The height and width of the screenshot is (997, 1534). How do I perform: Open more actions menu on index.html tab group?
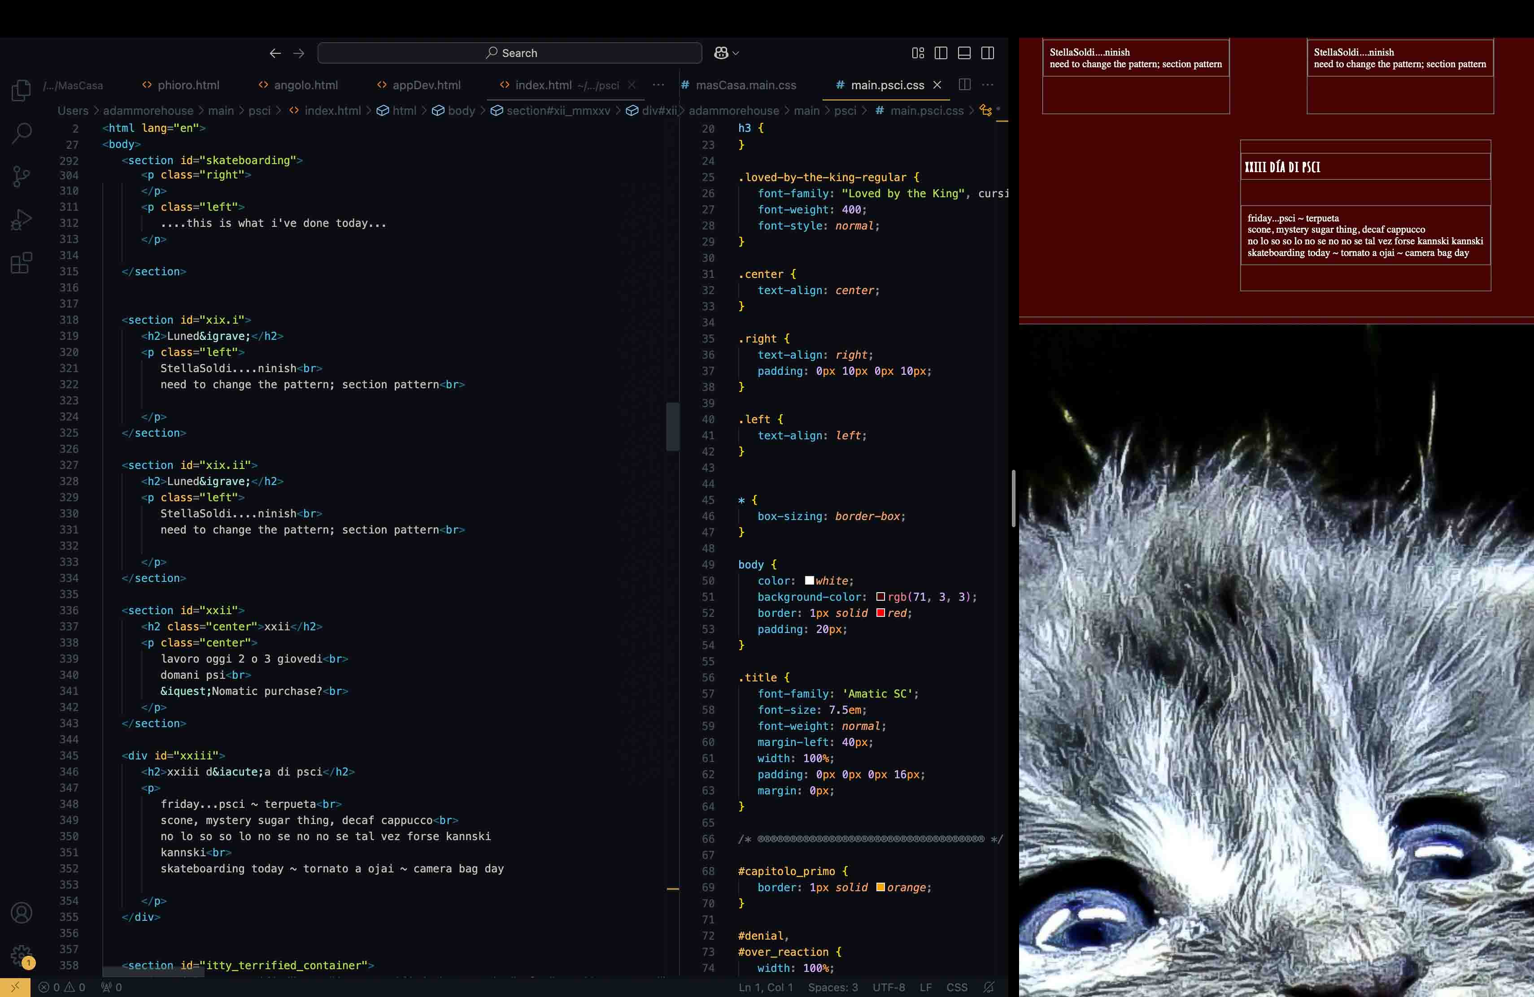[659, 85]
